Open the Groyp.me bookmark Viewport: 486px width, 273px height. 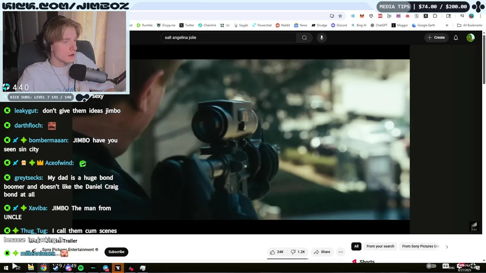166,25
